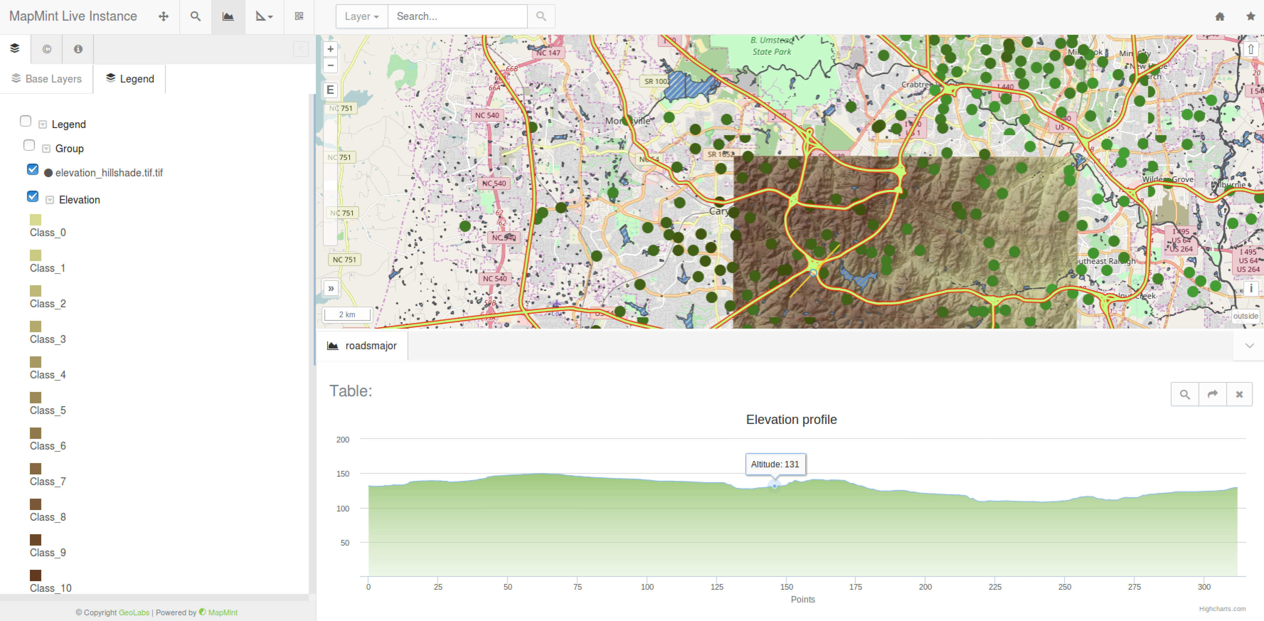The image size is (1264, 621).
Task: Enable the Legend checkbox
Action: (26, 121)
